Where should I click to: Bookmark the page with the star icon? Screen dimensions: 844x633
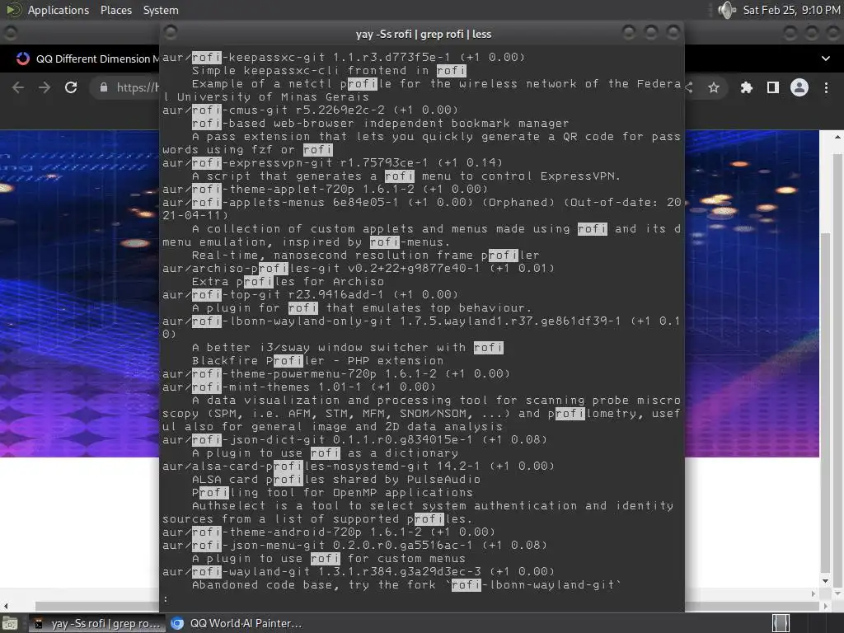click(714, 87)
